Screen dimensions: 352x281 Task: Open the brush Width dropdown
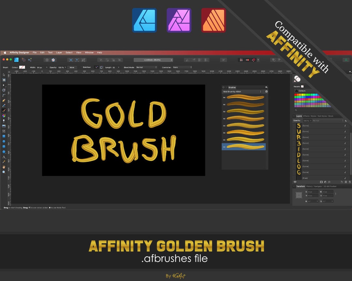[46, 67]
